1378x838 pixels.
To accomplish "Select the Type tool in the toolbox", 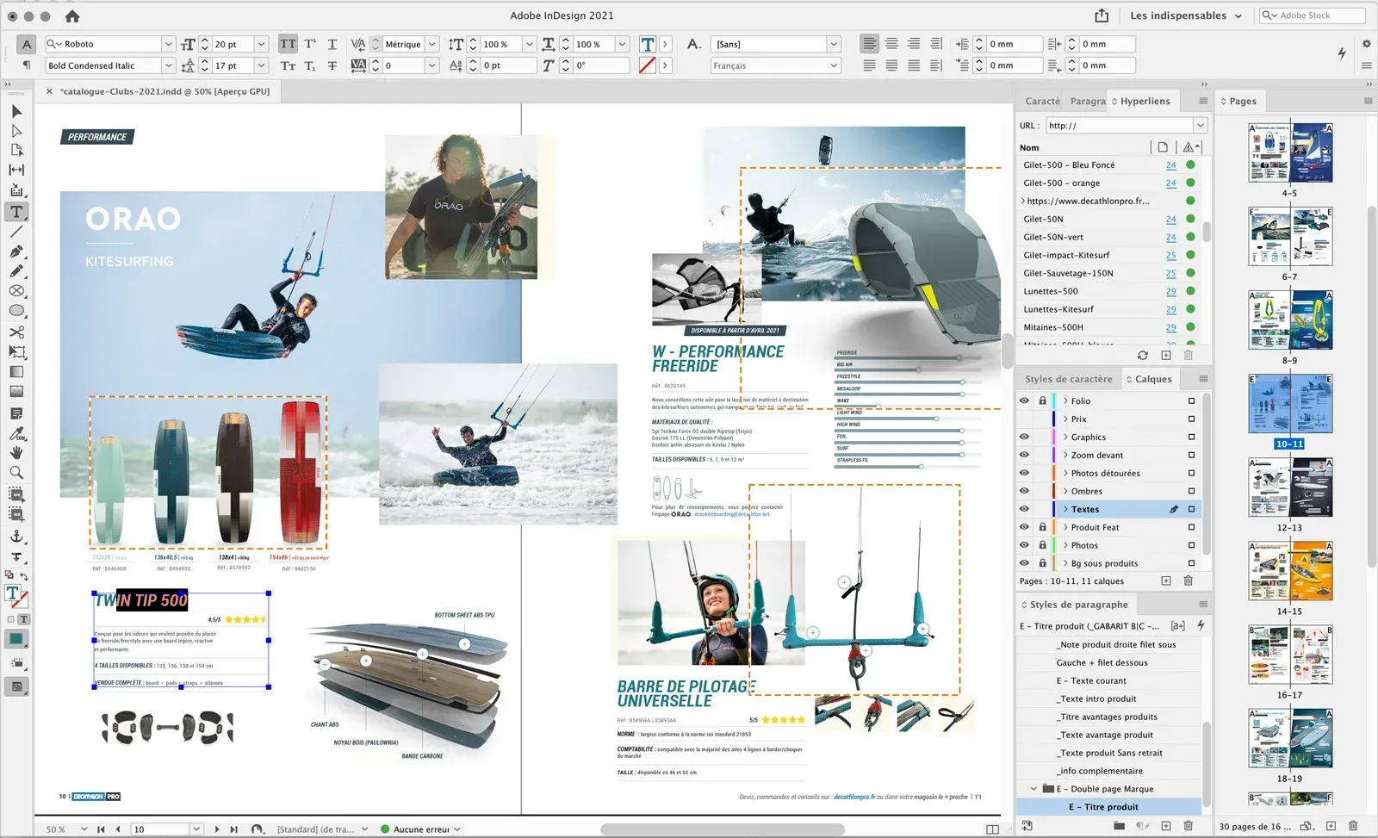I will [16, 212].
